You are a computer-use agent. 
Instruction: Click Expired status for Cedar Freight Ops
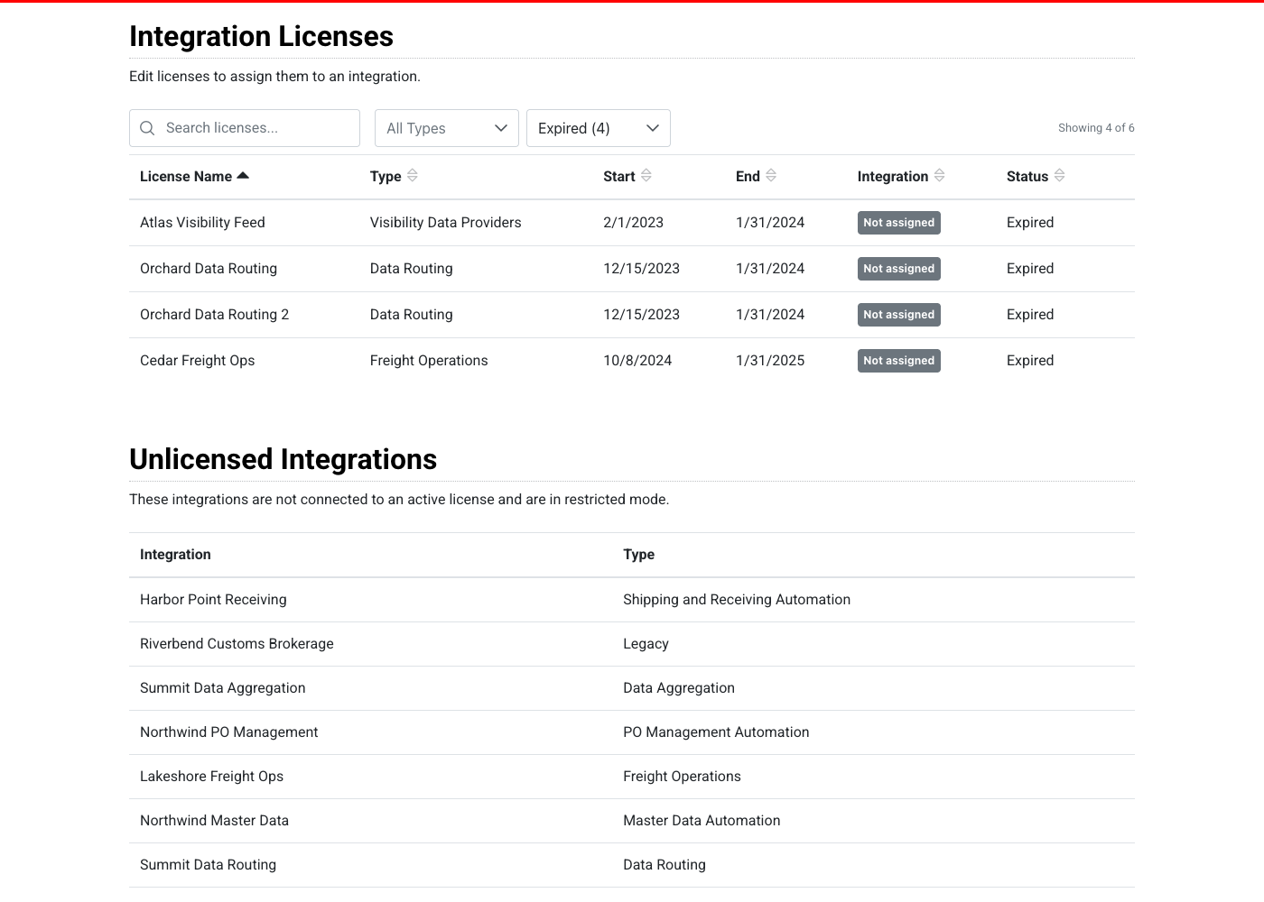click(x=1030, y=361)
